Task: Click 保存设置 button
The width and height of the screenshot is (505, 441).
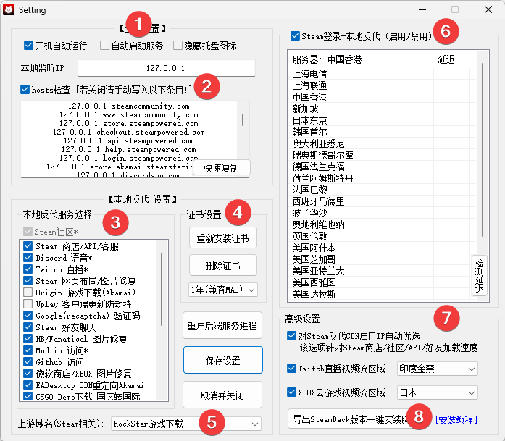Action: 223,360
